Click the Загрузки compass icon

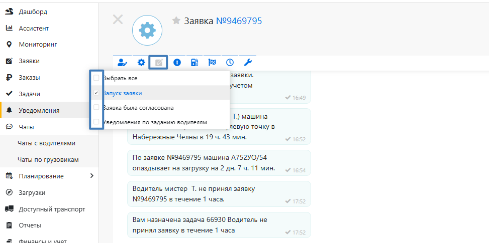[x=9, y=192]
